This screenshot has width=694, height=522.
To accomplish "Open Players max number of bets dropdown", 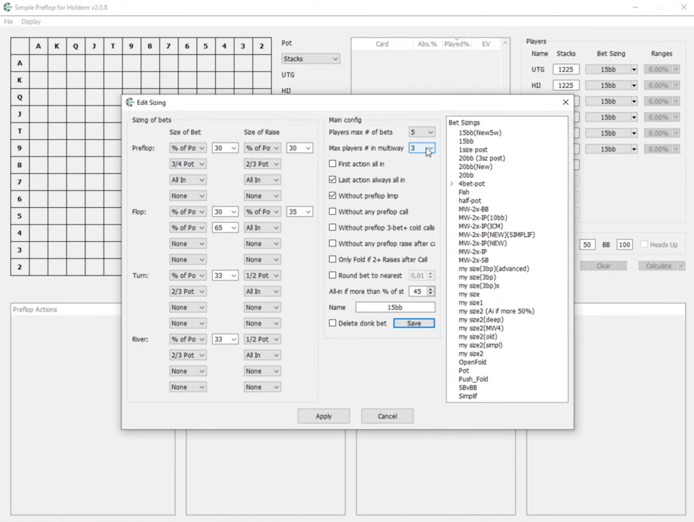I will click(422, 132).
